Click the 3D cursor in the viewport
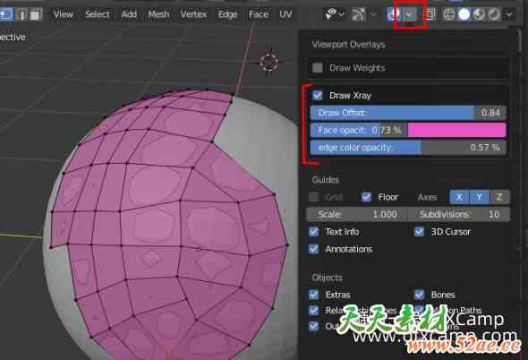 pyautogui.click(x=268, y=62)
